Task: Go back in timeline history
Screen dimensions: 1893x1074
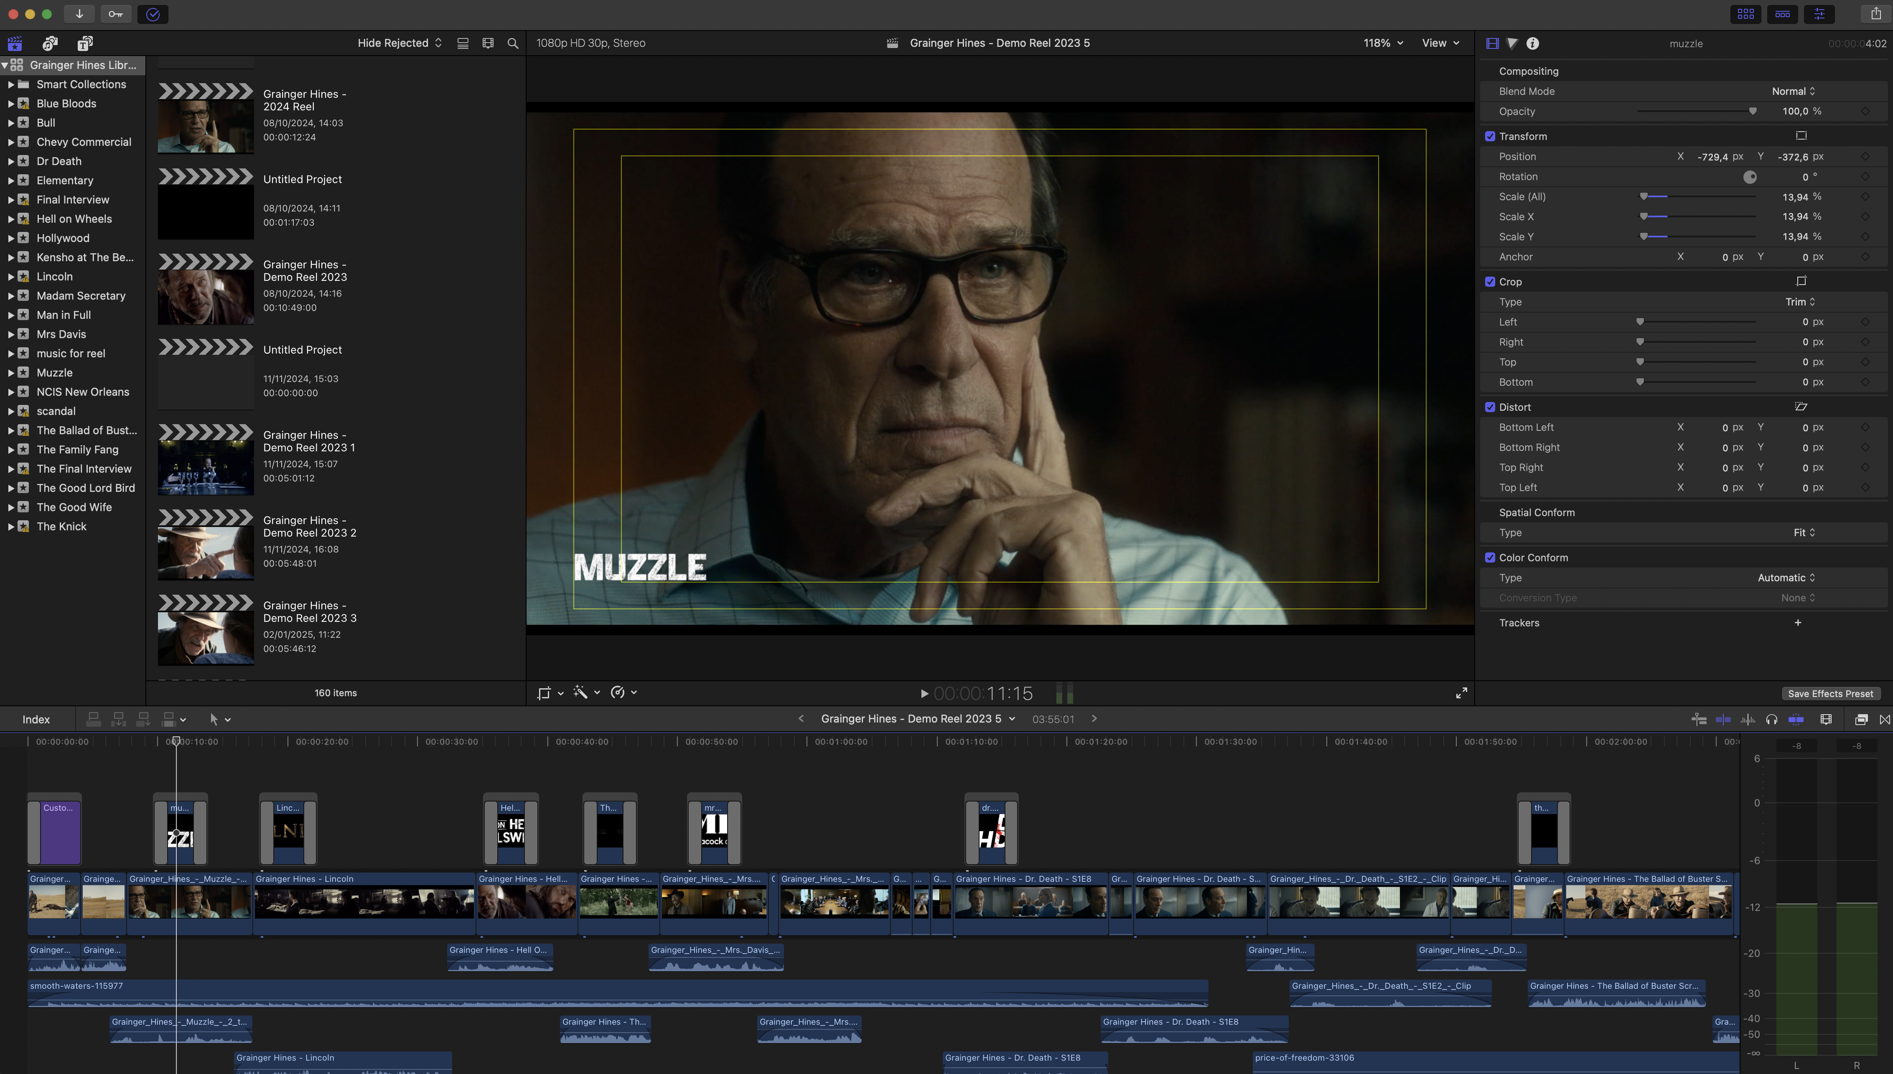Action: tap(801, 718)
